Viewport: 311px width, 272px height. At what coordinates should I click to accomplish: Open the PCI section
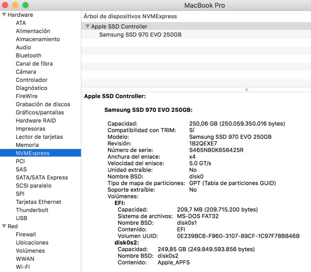[20, 161]
